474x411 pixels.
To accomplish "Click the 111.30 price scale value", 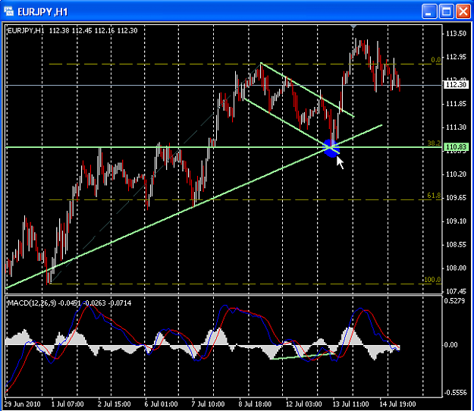I will pyautogui.click(x=456, y=127).
